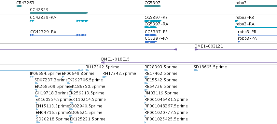Click the robo3 gene bar

click(x=256, y=6)
